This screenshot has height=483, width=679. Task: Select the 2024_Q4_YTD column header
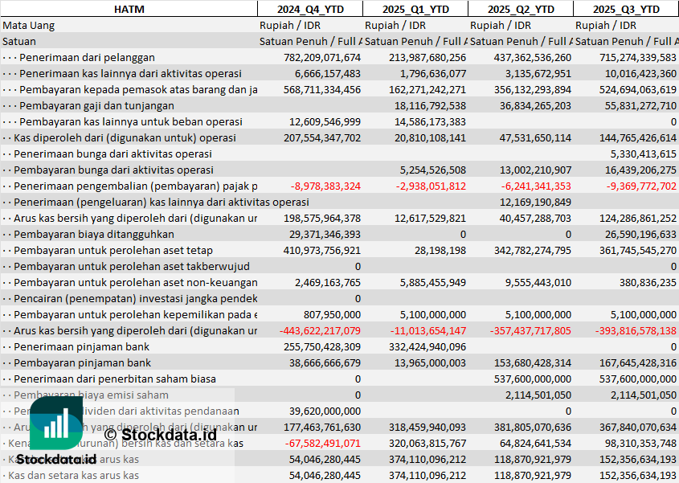pos(310,9)
